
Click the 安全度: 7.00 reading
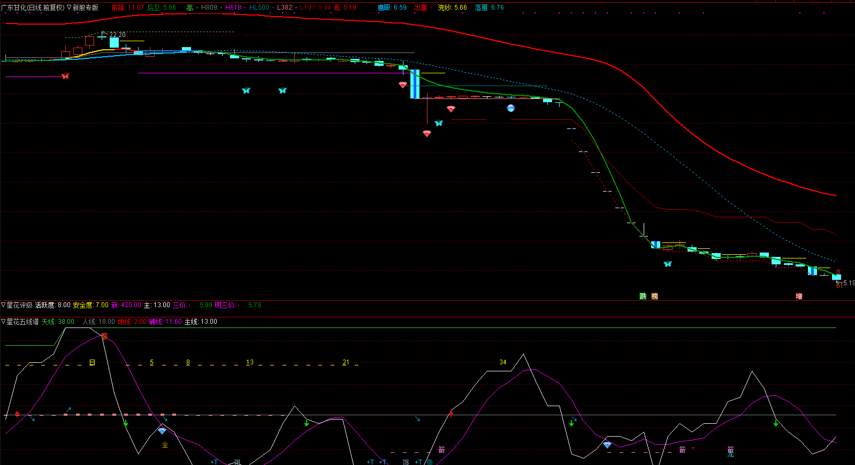pyautogui.click(x=91, y=305)
